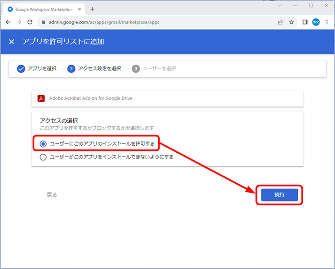Click Adobe Acrobat Add-on for Google Drive text
This screenshot has height=269, width=335.
(91, 98)
